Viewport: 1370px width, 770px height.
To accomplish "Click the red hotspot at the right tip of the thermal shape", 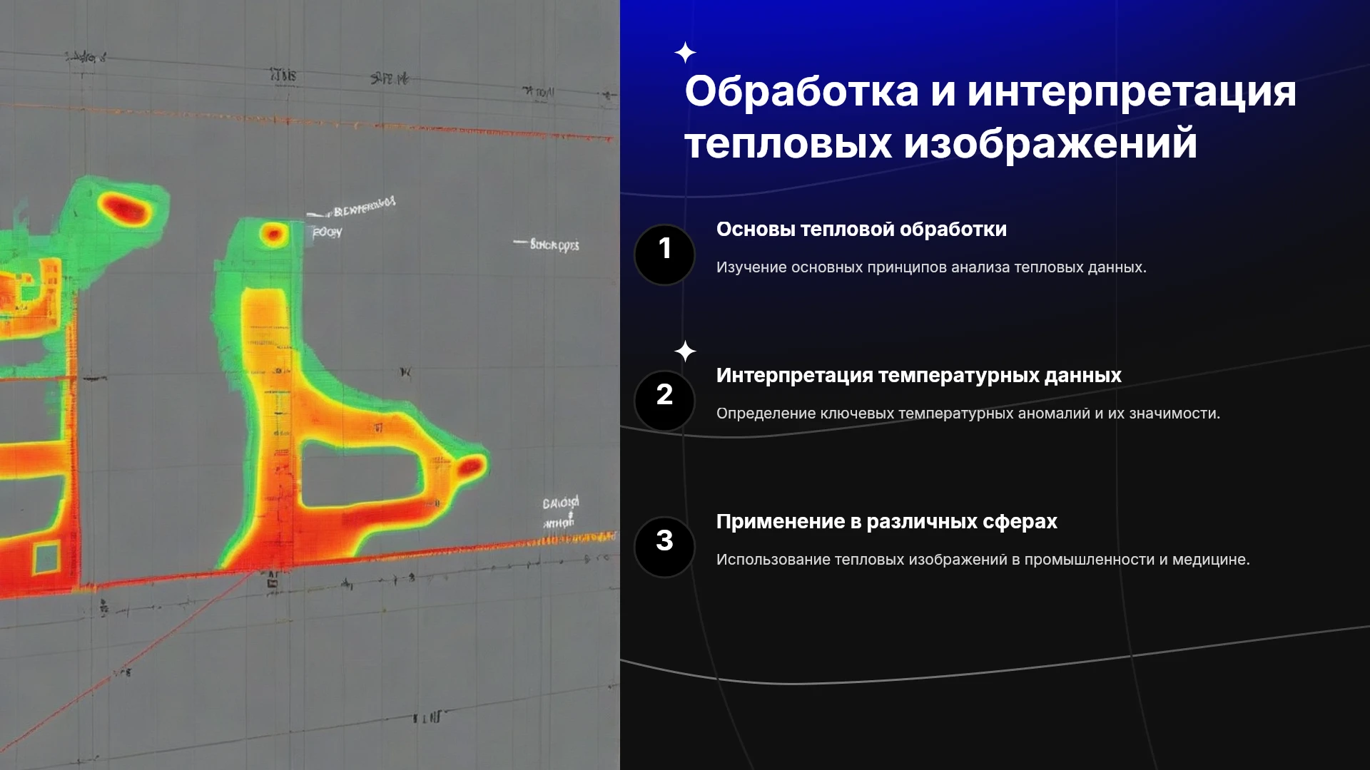I will 470,468.
